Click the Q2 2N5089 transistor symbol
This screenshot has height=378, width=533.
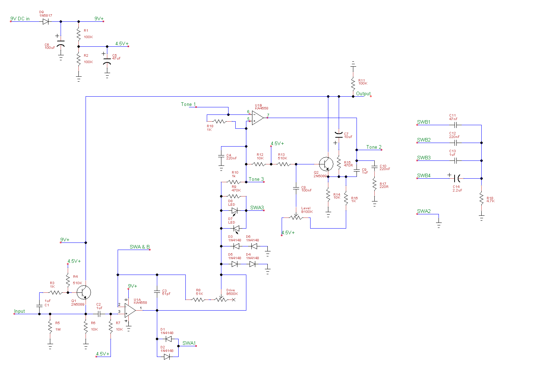click(x=326, y=164)
